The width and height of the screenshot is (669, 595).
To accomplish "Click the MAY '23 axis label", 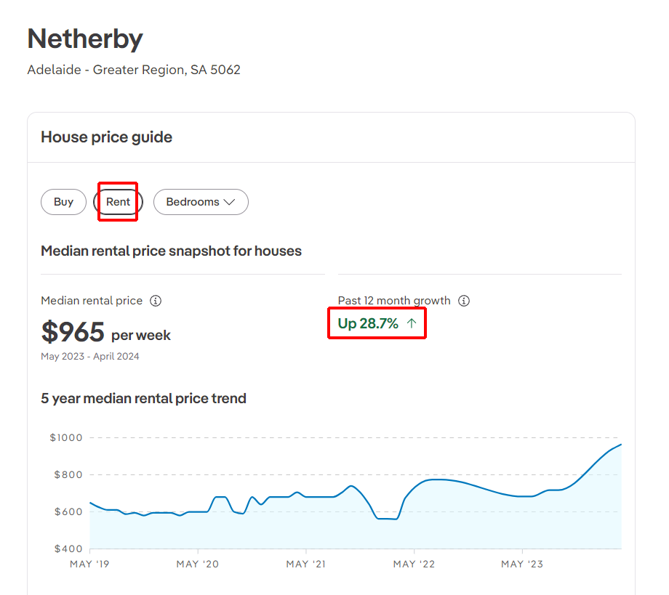I will pos(522,564).
